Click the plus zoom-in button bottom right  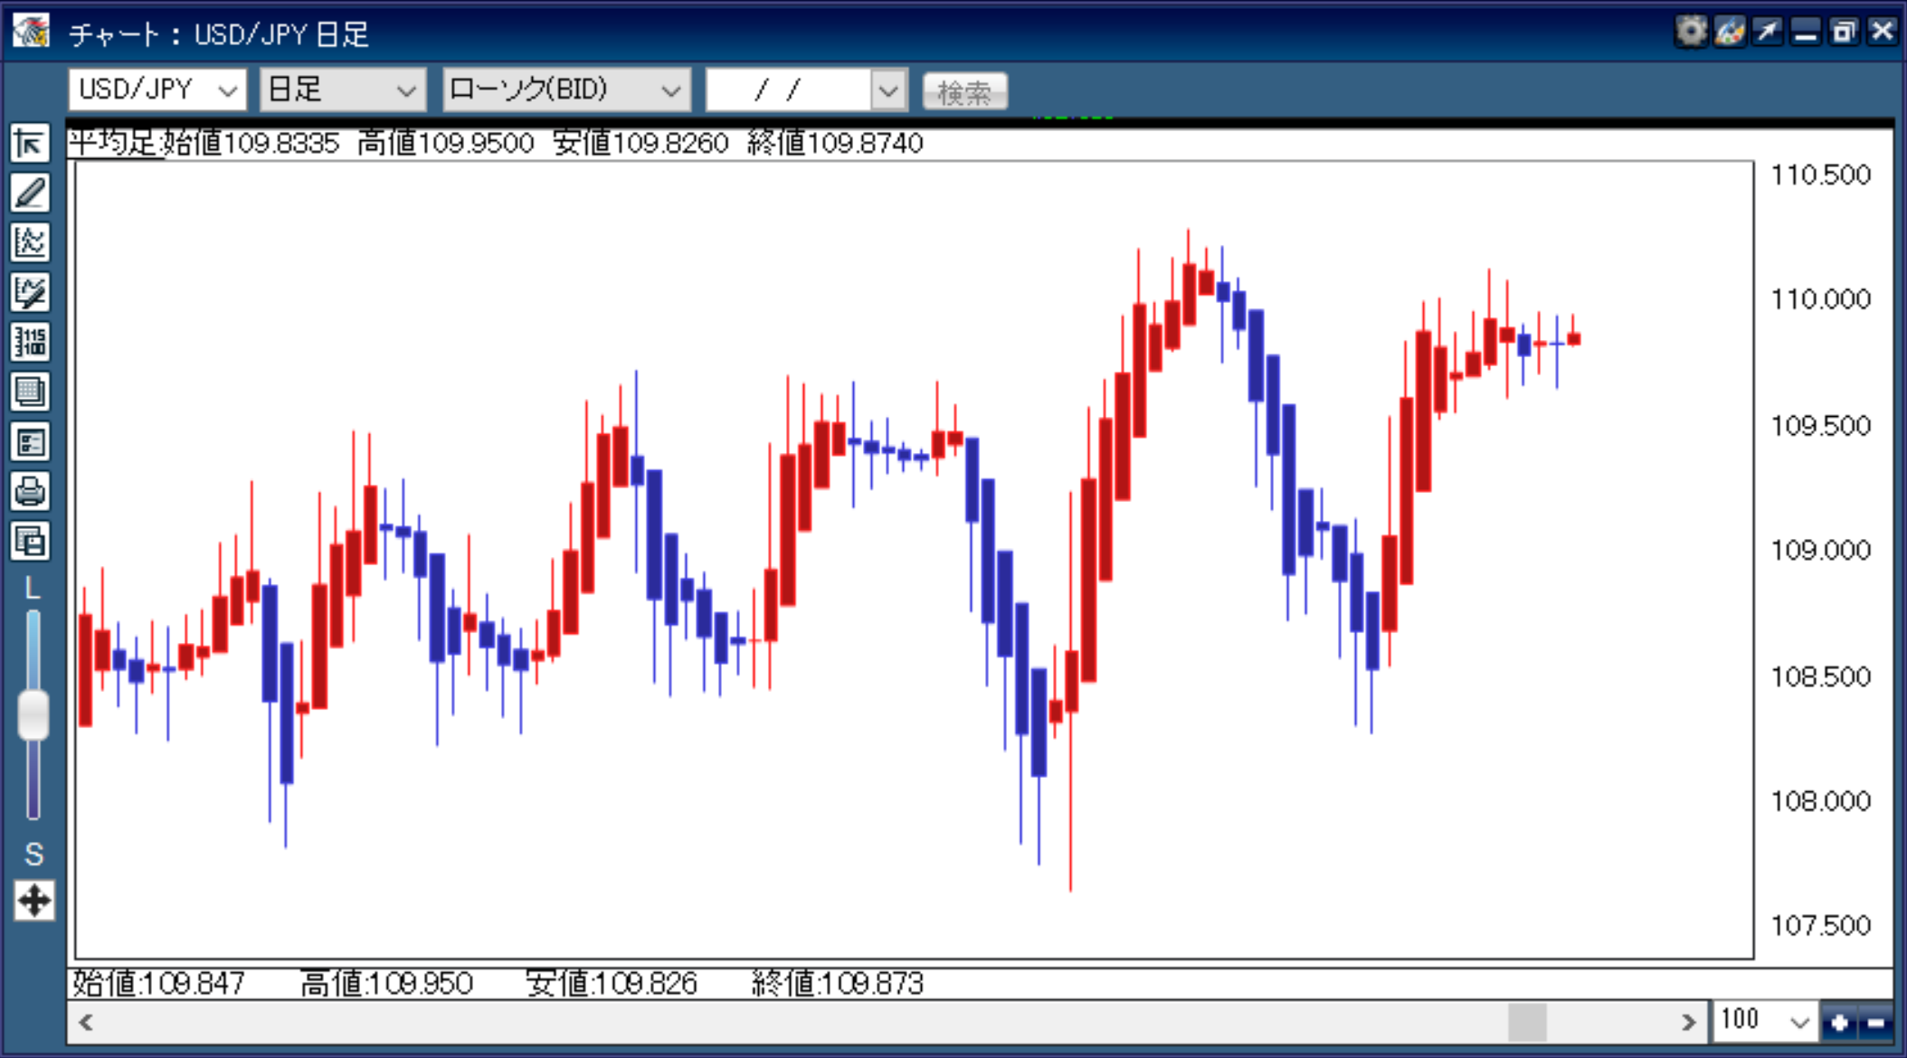coord(1839,1023)
